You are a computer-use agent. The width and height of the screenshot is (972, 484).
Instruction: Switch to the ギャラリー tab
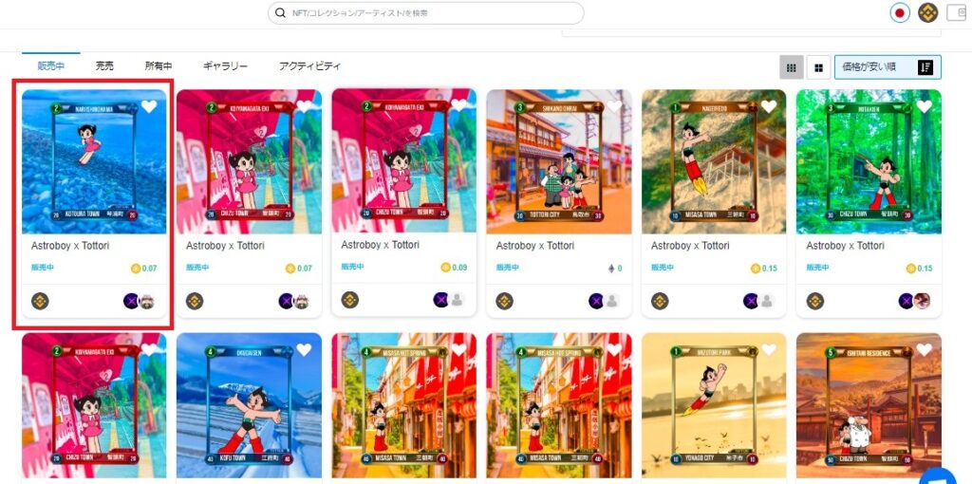[x=225, y=65]
